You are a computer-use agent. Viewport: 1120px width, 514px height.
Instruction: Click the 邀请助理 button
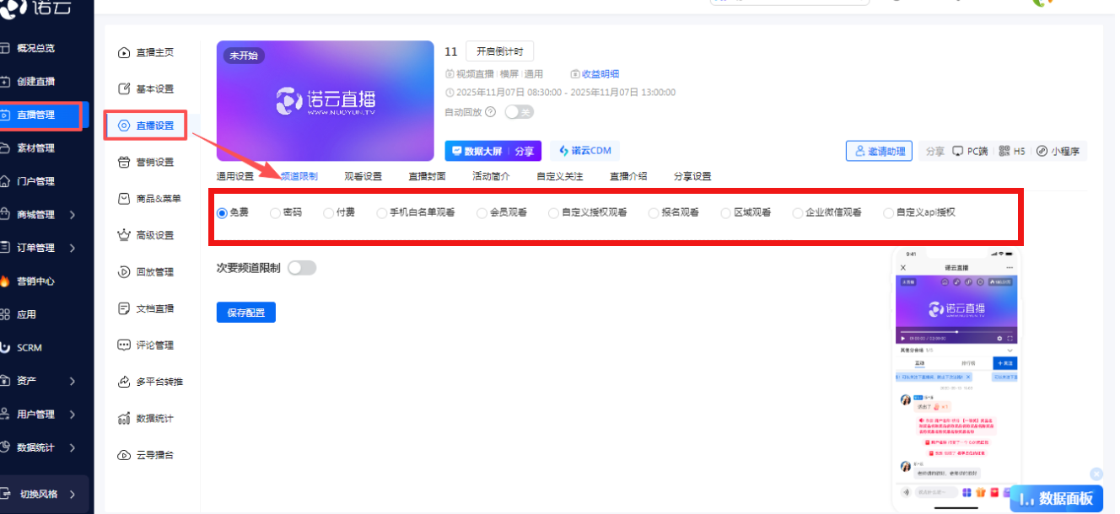click(880, 152)
